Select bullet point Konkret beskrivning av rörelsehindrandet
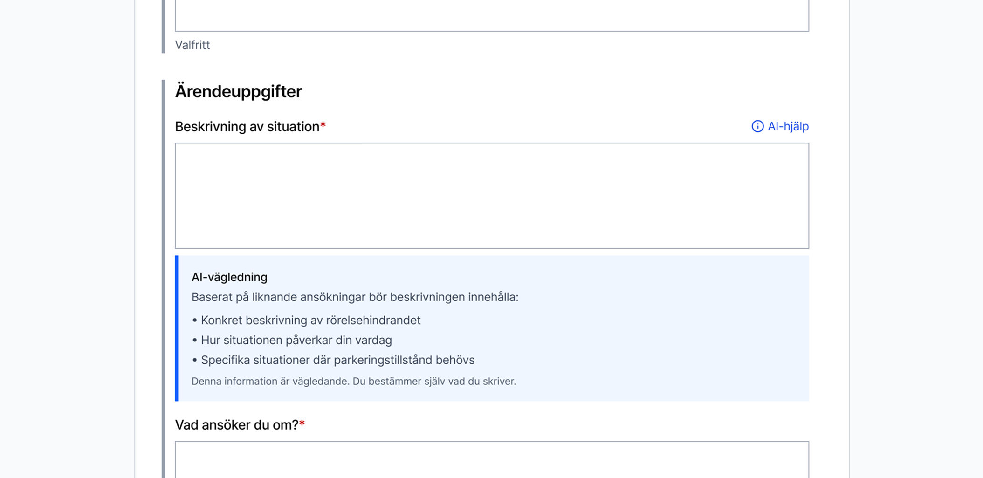This screenshot has width=983, height=478. coord(310,321)
